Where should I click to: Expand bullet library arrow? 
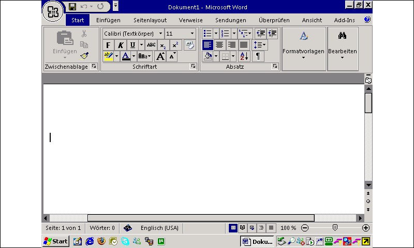216,34
